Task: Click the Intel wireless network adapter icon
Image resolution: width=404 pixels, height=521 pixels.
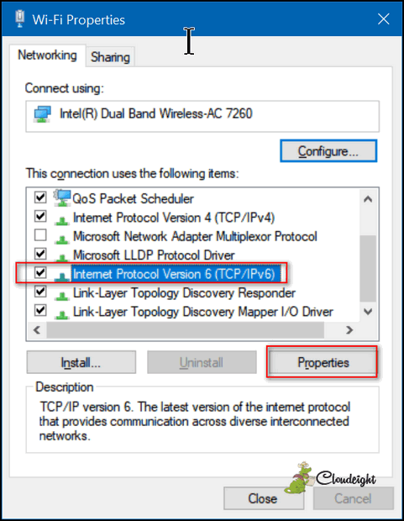Action: [42, 114]
